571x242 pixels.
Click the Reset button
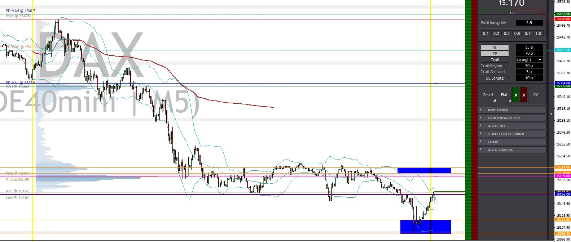488,95
